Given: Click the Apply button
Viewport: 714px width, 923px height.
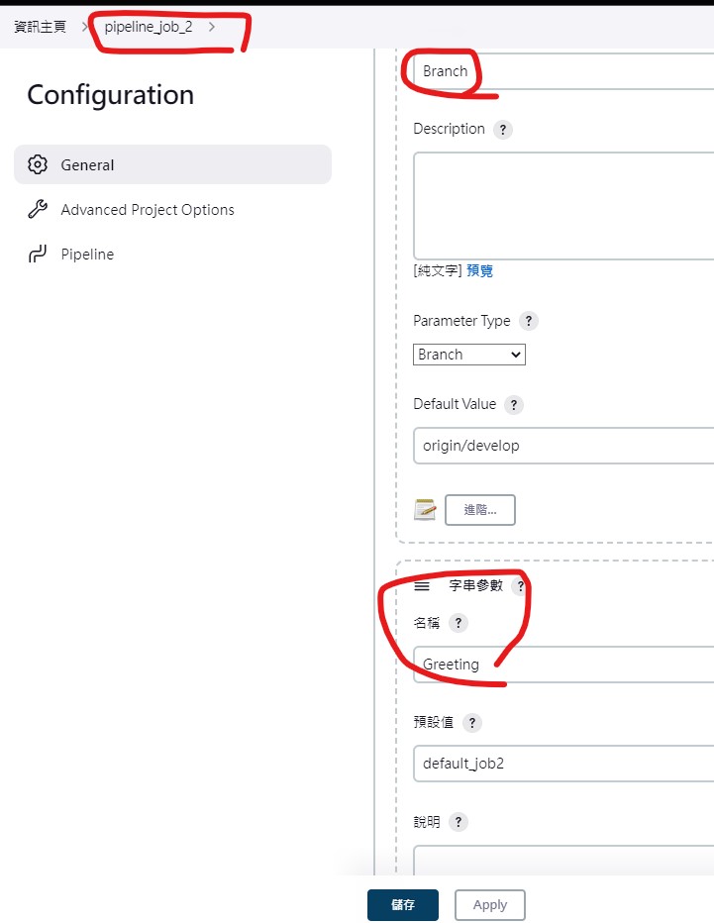Looking at the screenshot, I should [490, 905].
